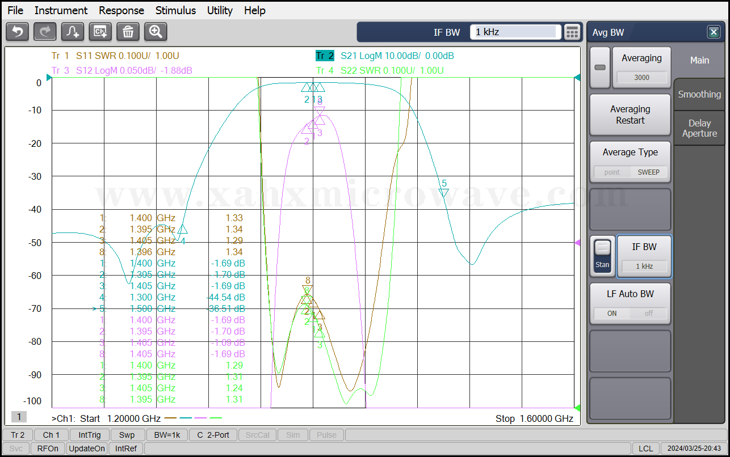Screen dimensions: 730x457
Task: Close the Avg BW panel
Action: 714,32
